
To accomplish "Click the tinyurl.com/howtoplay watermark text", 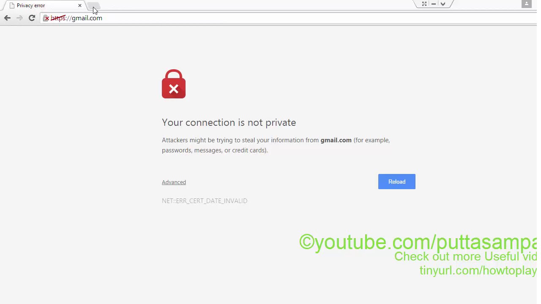I will [x=478, y=271].
